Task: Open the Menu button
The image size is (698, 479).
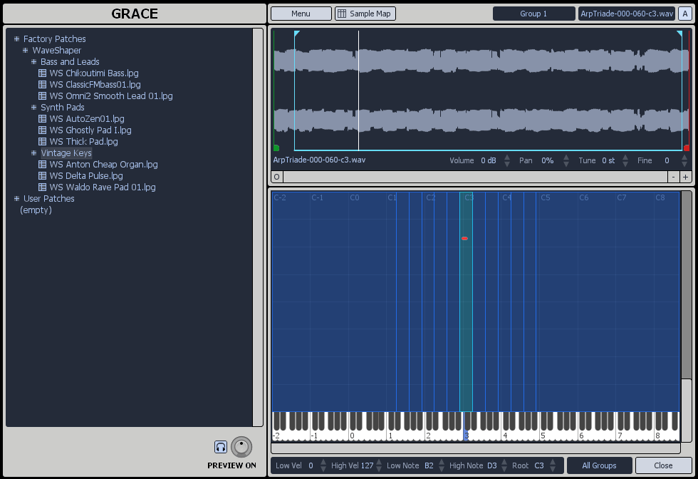Action: tap(301, 14)
